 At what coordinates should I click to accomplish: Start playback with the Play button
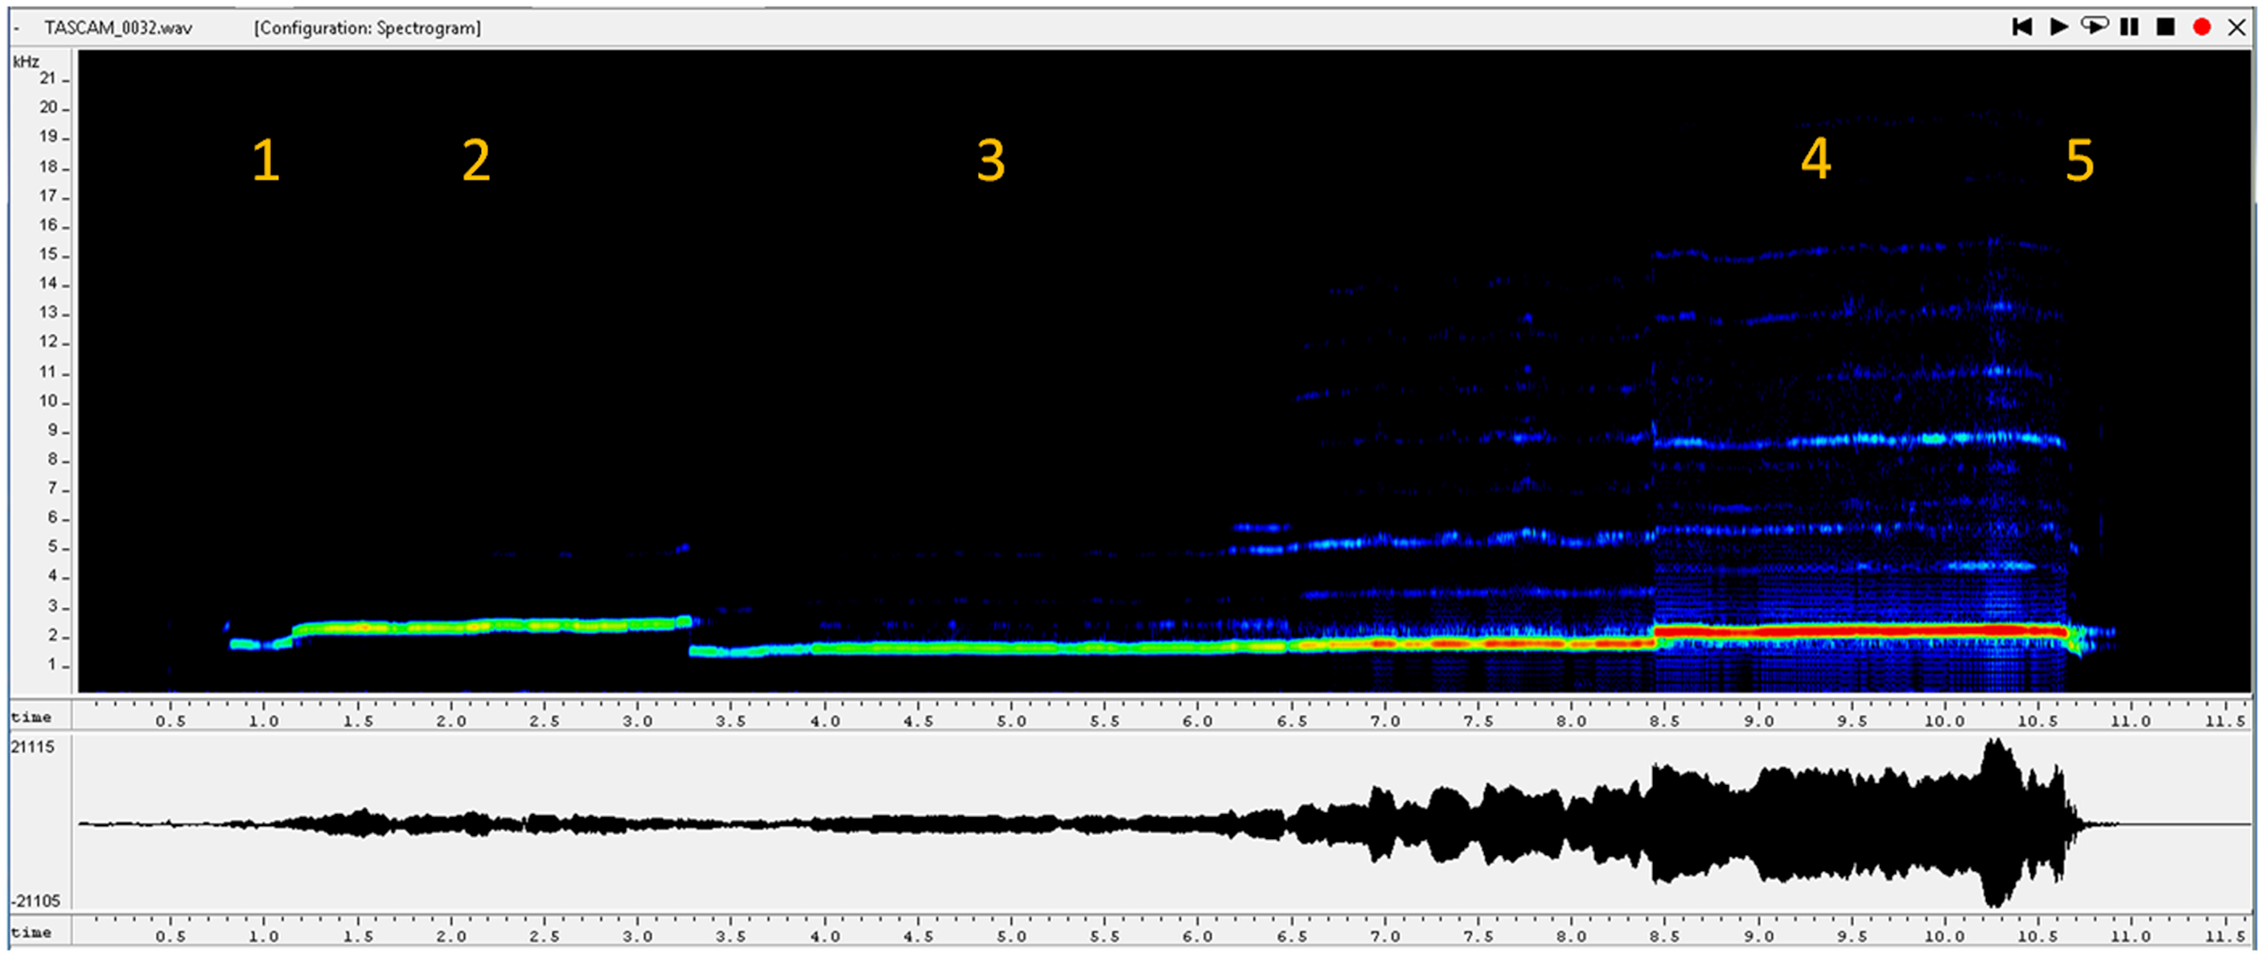2058,27
